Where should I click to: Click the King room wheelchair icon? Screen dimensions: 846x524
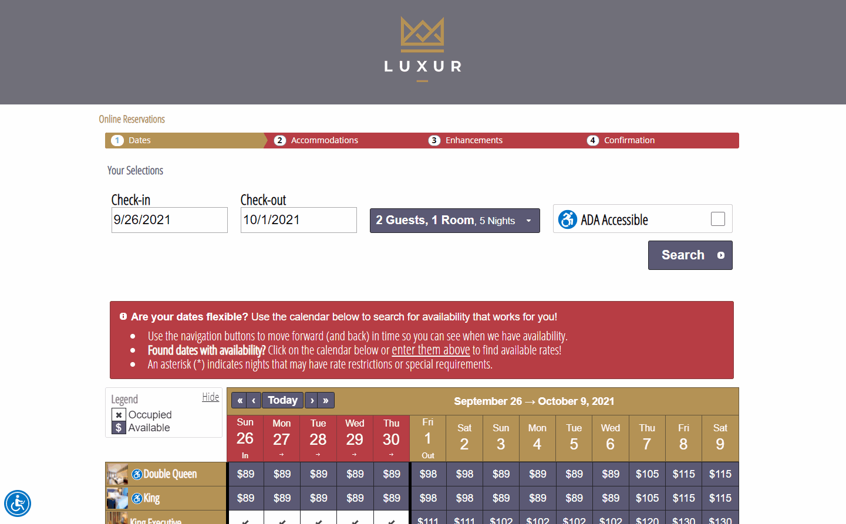137,498
